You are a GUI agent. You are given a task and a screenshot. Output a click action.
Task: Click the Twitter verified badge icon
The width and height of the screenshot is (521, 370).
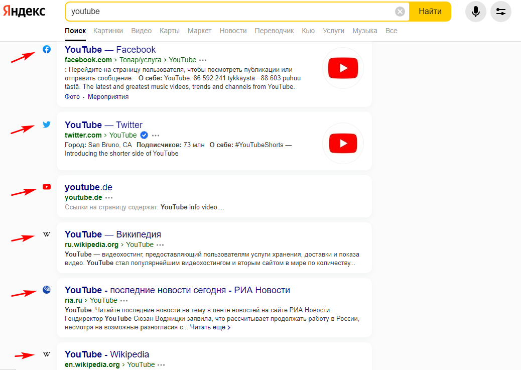pos(144,135)
